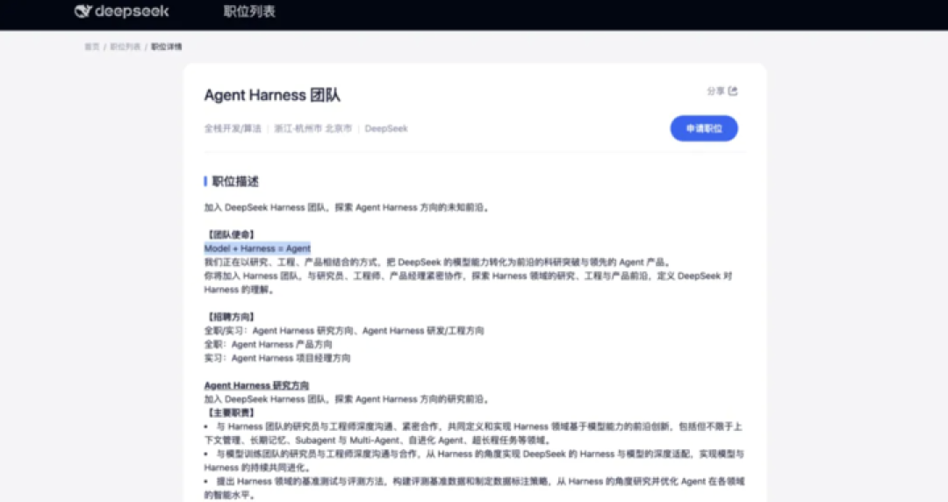Click the 【主要职责】 heading
This screenshot has height=502, width=948.
coord(231,413)
